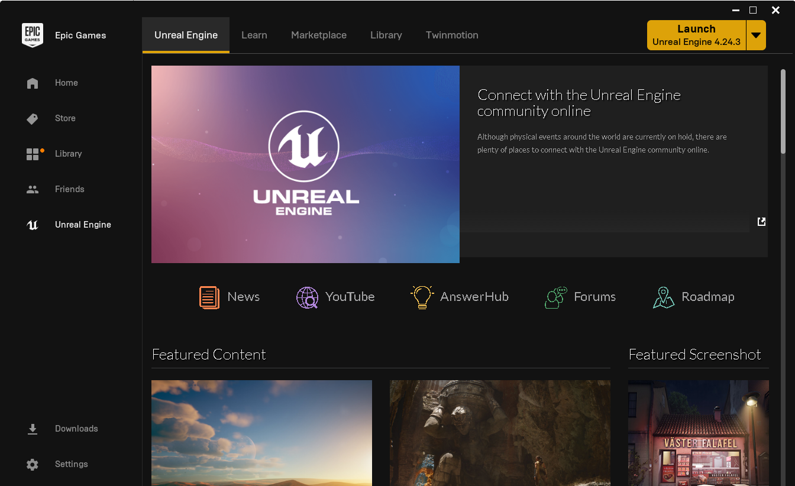Screen dimensions: 795x486
Task: Open the sunset sky featured content thumbnail
Action: pyautogui.click(x=261, y=433)
